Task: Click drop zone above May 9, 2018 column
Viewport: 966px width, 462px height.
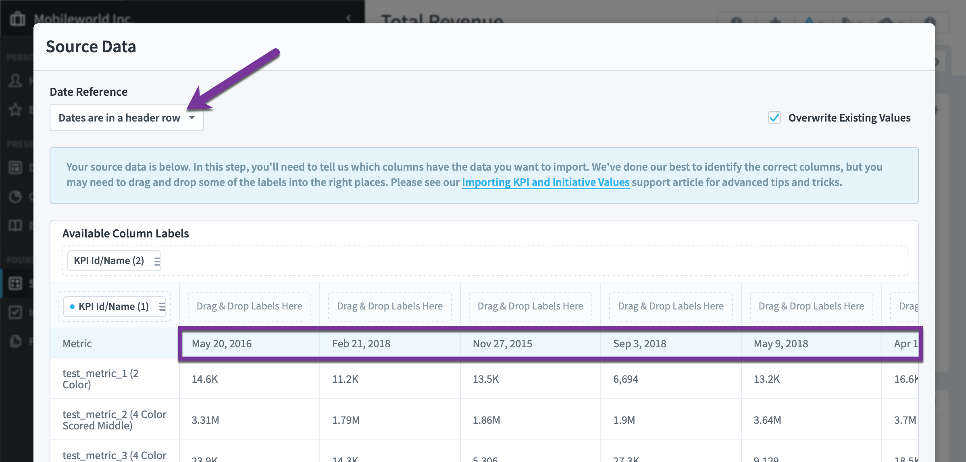Action: [811, 306]
